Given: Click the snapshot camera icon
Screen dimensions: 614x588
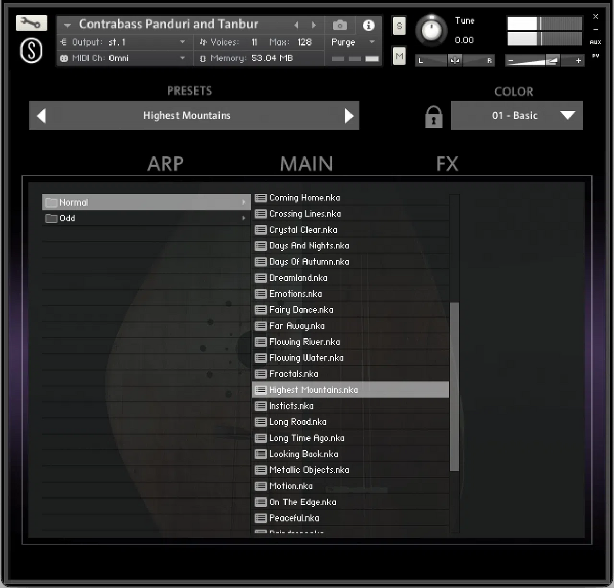Looking at the screenshot, I should click(339, 25).
